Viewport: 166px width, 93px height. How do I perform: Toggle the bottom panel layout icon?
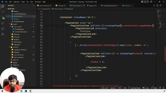pyautogui.click(x=145, y=2)
